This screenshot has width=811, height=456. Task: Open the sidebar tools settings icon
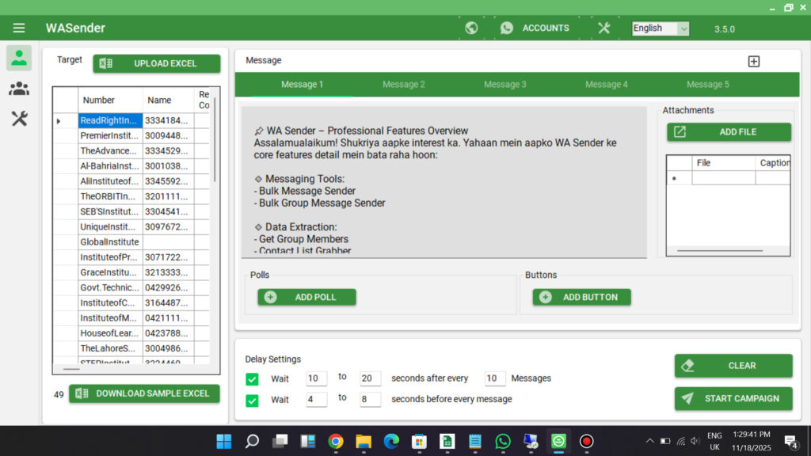pos(19,119)
